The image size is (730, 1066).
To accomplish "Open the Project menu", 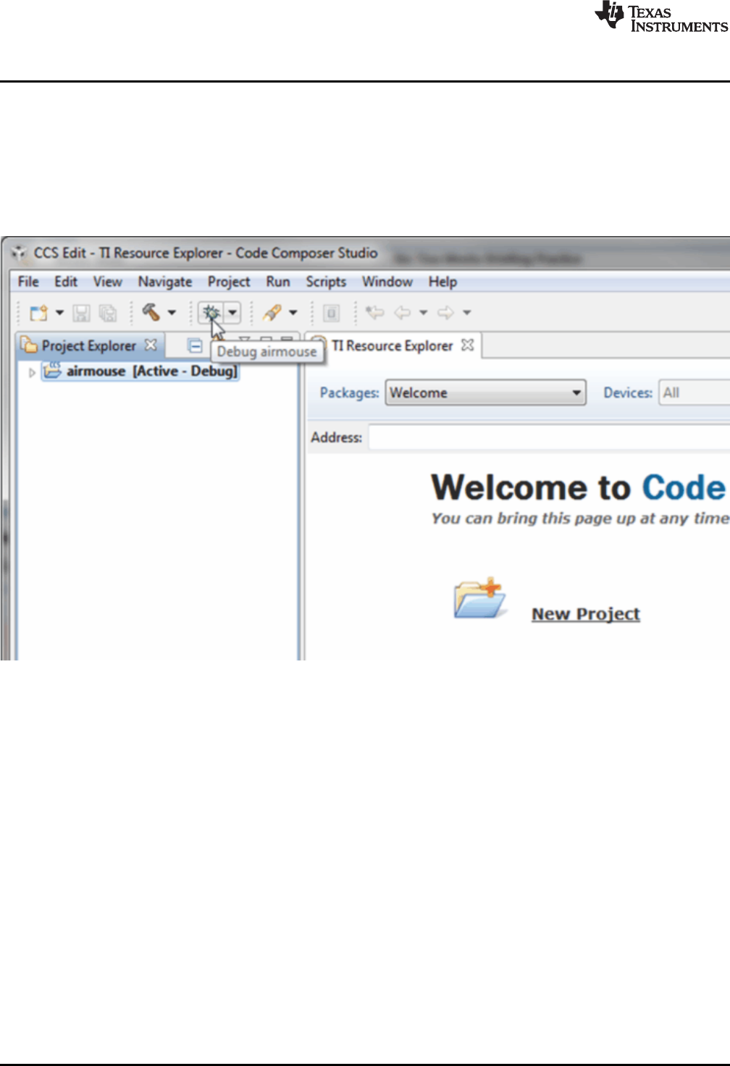I will pyautogui.click(x=229, y=282).
